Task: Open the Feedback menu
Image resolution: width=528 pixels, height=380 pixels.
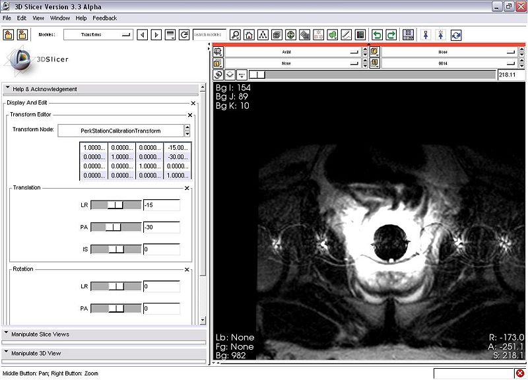Action: 104,18
